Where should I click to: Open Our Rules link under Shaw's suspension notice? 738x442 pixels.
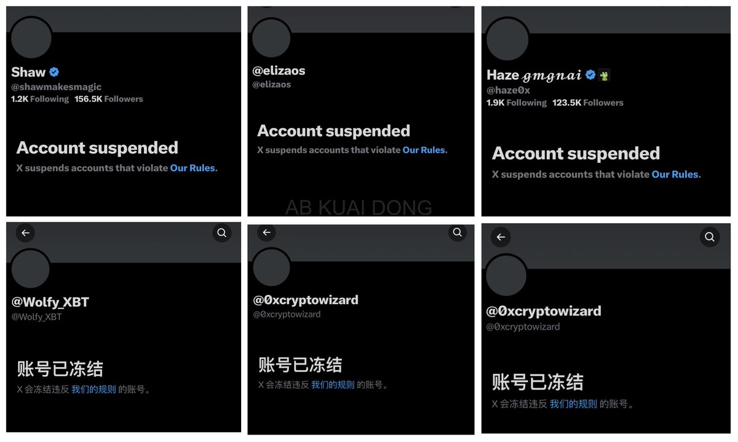[x=194, y=168]
